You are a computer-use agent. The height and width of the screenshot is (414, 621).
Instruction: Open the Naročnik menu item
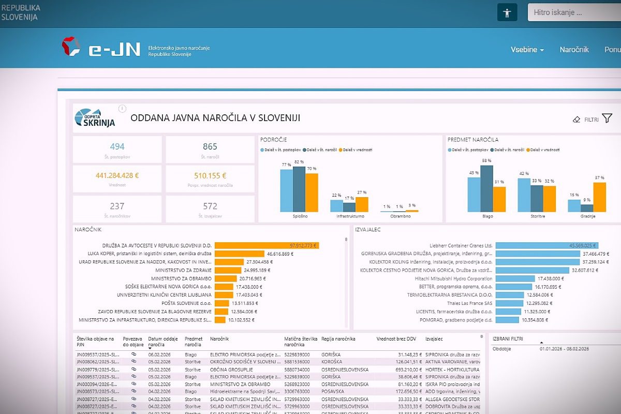(x=574, y=50)
